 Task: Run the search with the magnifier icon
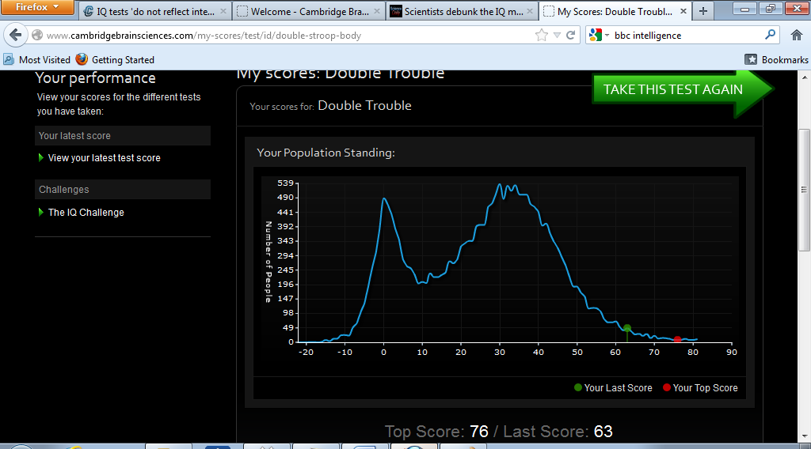[770, 35]
